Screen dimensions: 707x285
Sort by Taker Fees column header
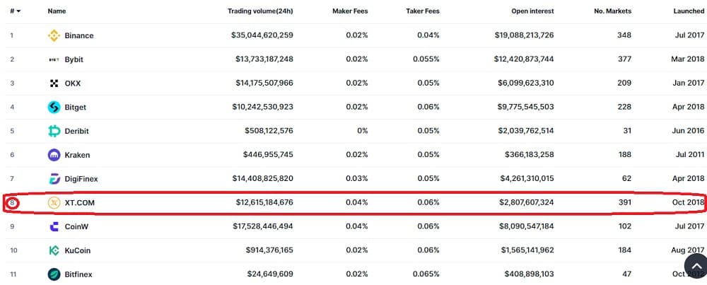[423, 11]
